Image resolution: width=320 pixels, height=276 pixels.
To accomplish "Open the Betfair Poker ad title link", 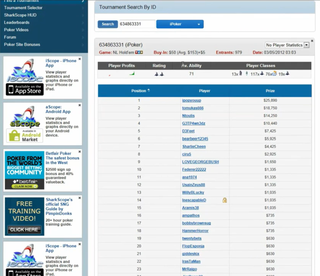I will pyautogui.click(x=62, y=158).
